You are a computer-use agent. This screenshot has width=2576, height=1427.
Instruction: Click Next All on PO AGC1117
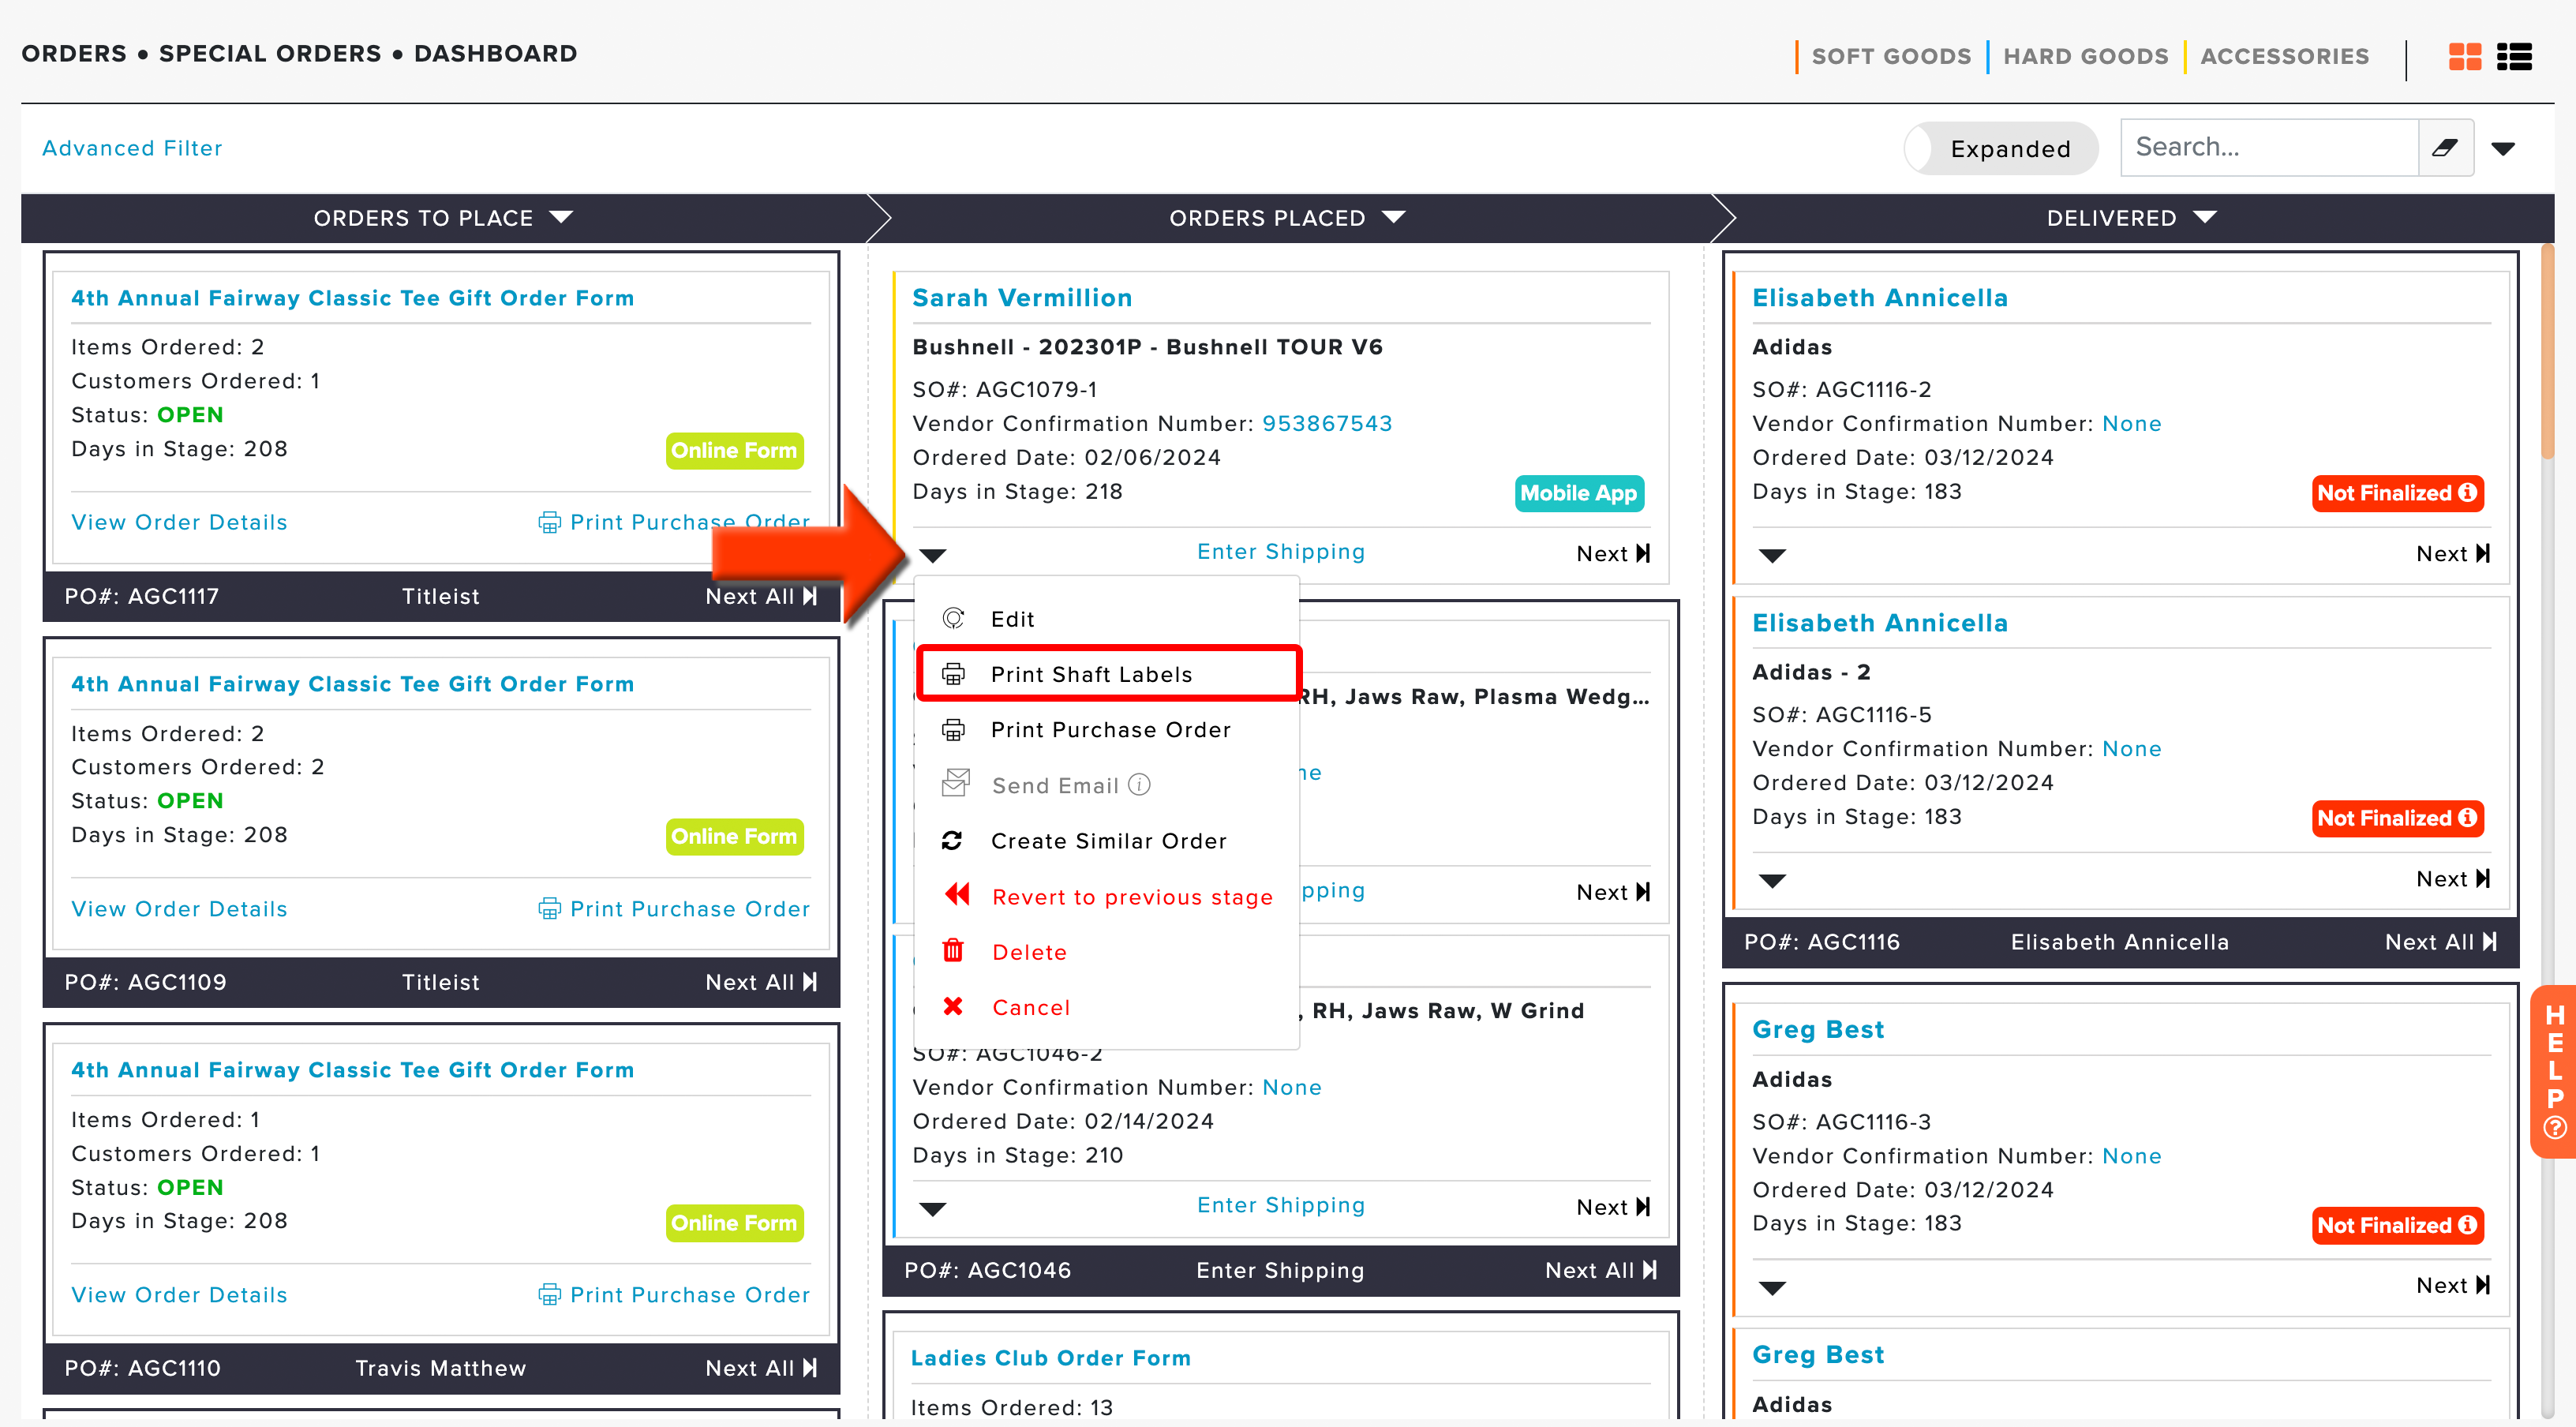761,596
